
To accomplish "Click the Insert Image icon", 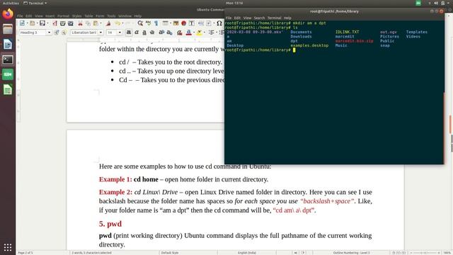I will (x=176, y=23).
